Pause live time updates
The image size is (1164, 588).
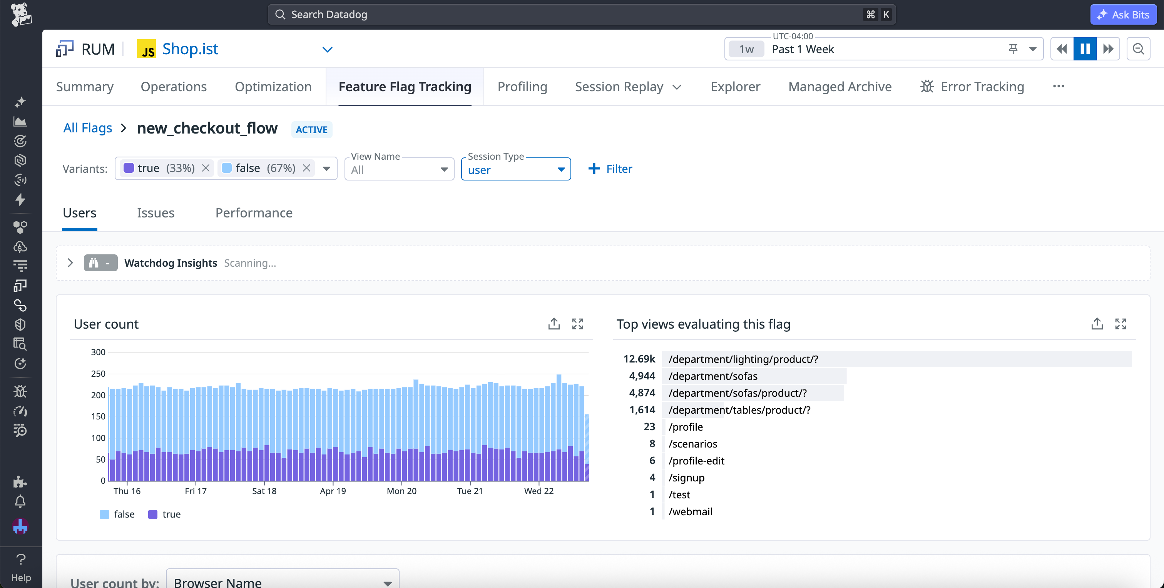(1085, 49)
